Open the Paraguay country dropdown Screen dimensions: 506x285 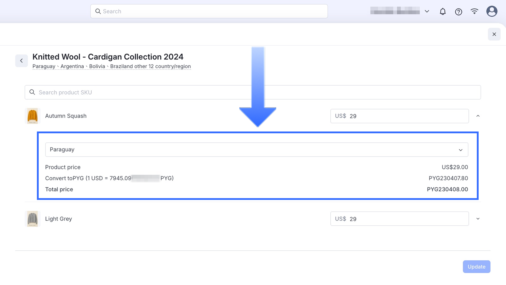click(x=256, y=150)
